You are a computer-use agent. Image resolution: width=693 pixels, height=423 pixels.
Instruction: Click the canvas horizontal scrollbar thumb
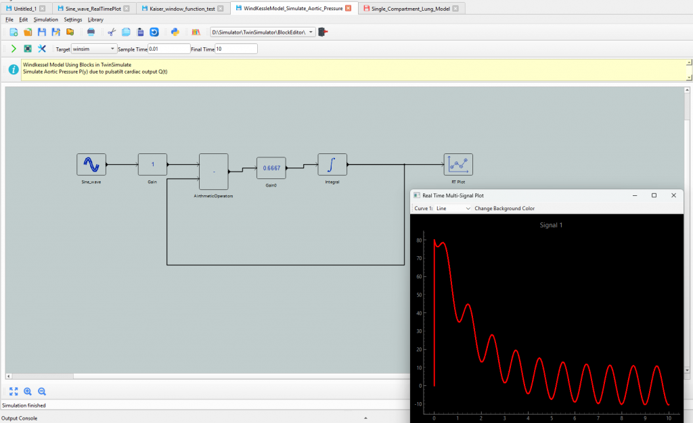43,376
